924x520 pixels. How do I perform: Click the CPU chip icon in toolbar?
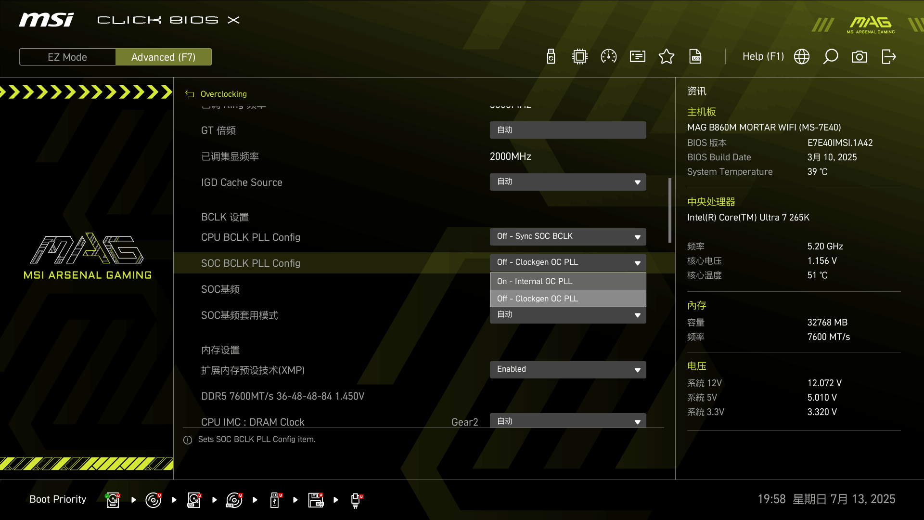580,57
